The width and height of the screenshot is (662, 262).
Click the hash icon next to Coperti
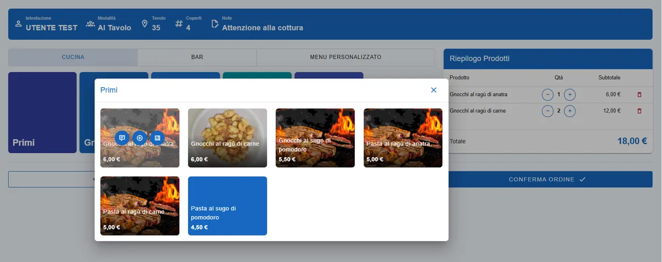point(179,24)
